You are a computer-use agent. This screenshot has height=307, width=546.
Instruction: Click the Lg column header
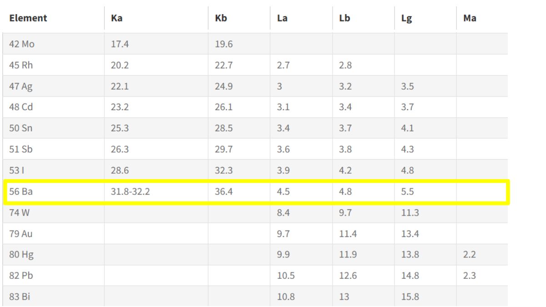tap(406, 19)
